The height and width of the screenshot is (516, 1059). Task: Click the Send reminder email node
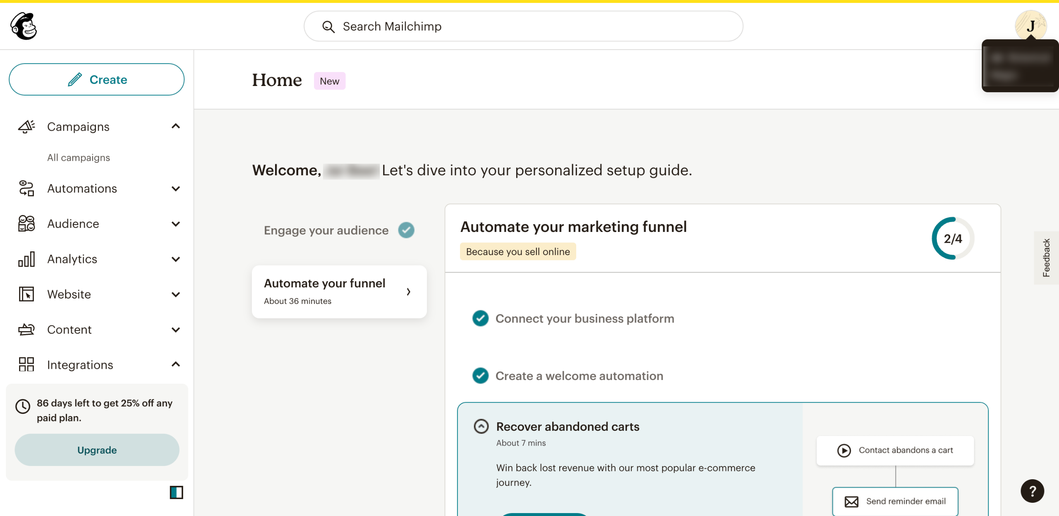tap(895, 501)
